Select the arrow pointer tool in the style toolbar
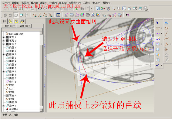 157,23
